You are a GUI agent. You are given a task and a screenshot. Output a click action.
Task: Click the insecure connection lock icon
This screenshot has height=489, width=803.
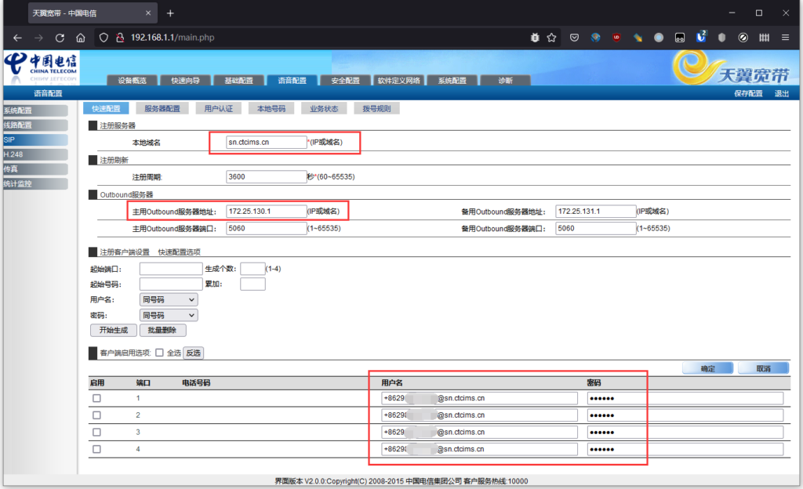pos(120,38)
